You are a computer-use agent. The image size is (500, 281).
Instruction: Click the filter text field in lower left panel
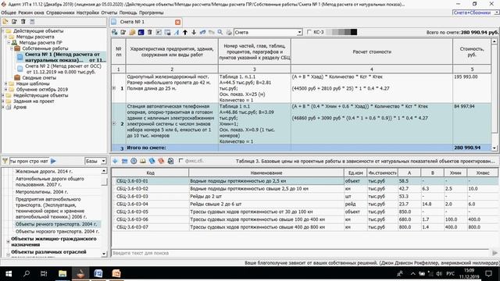coord(29,162)
